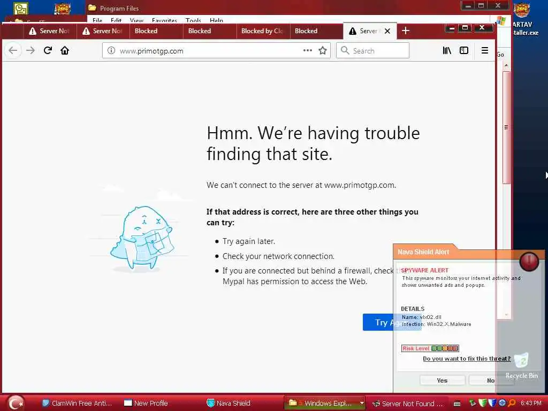Toggle the sidebar panel icon
The width and height of the screenshot is (548, 411).
coord(464,50)
